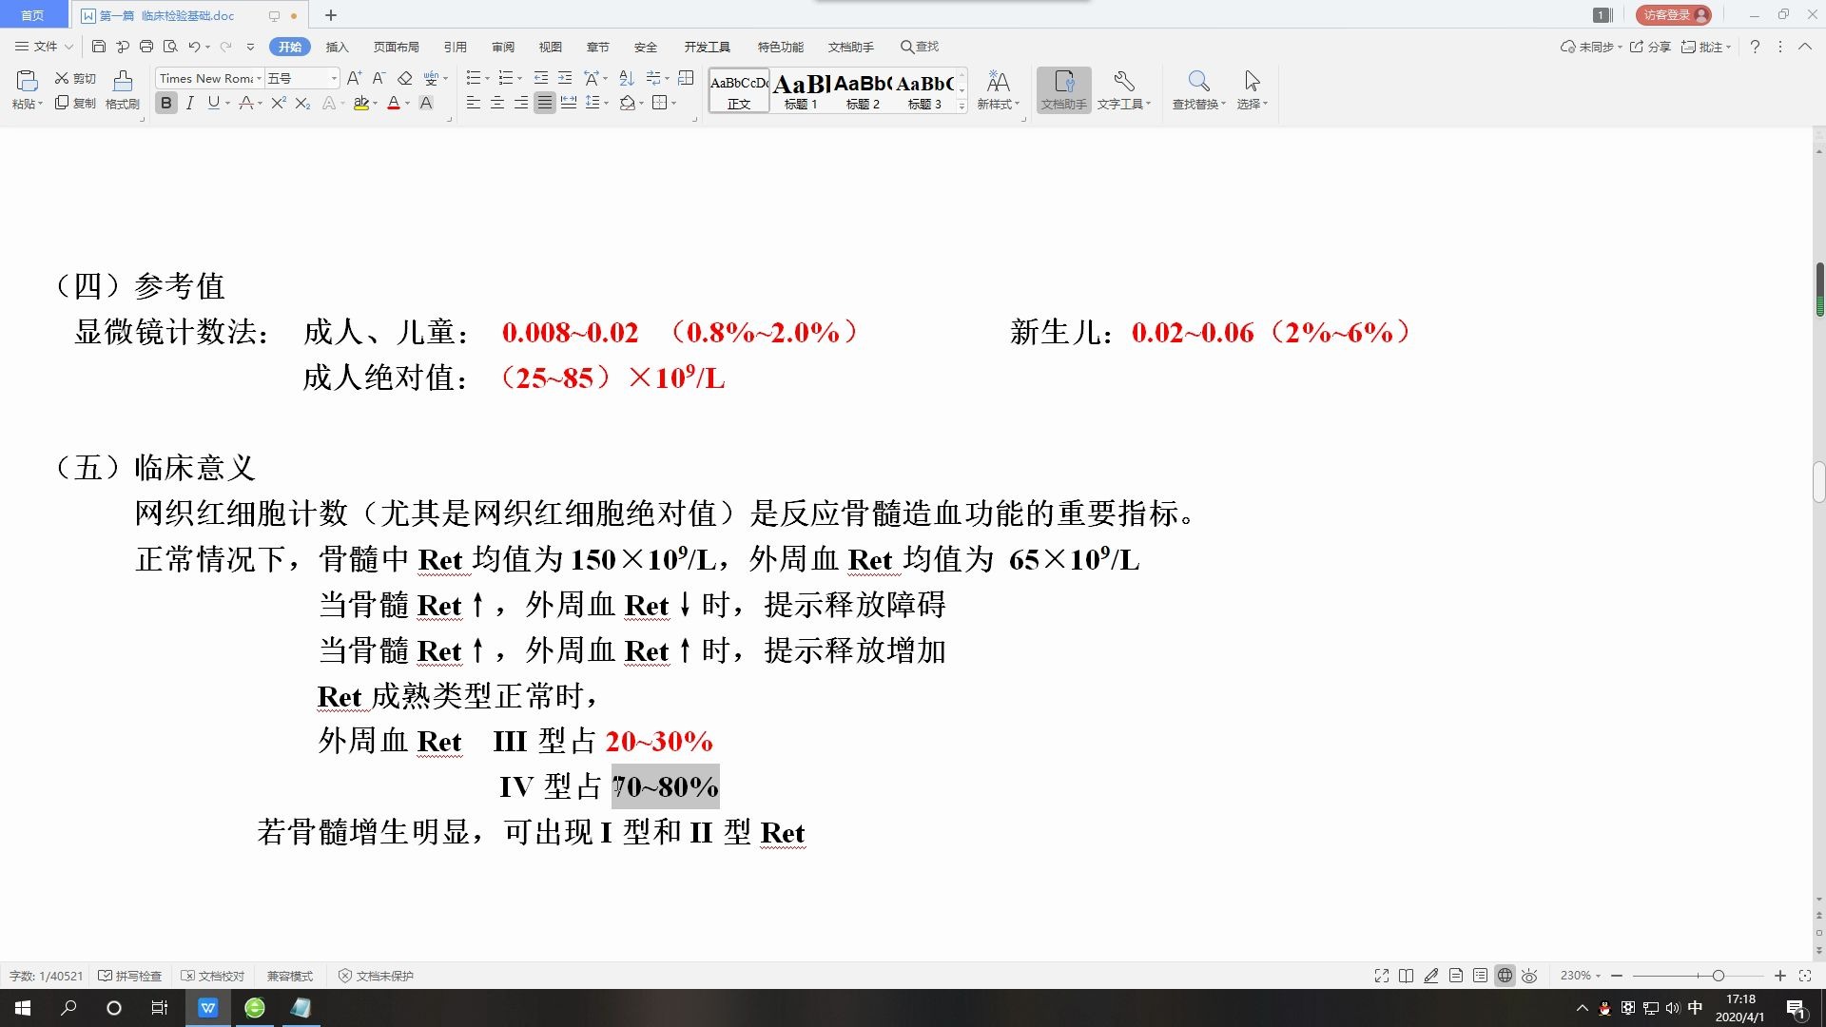Click the Sort A-Z icon

[x=626, y=78]
